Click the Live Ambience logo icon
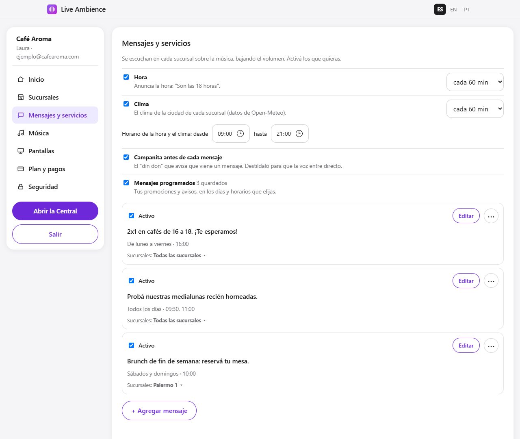 point(52,9)
